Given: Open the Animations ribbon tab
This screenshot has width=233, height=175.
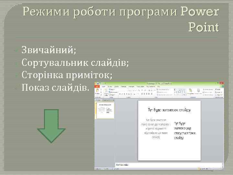Looking at the screenshot, I should pyautogui.click(x=131, y=87).
